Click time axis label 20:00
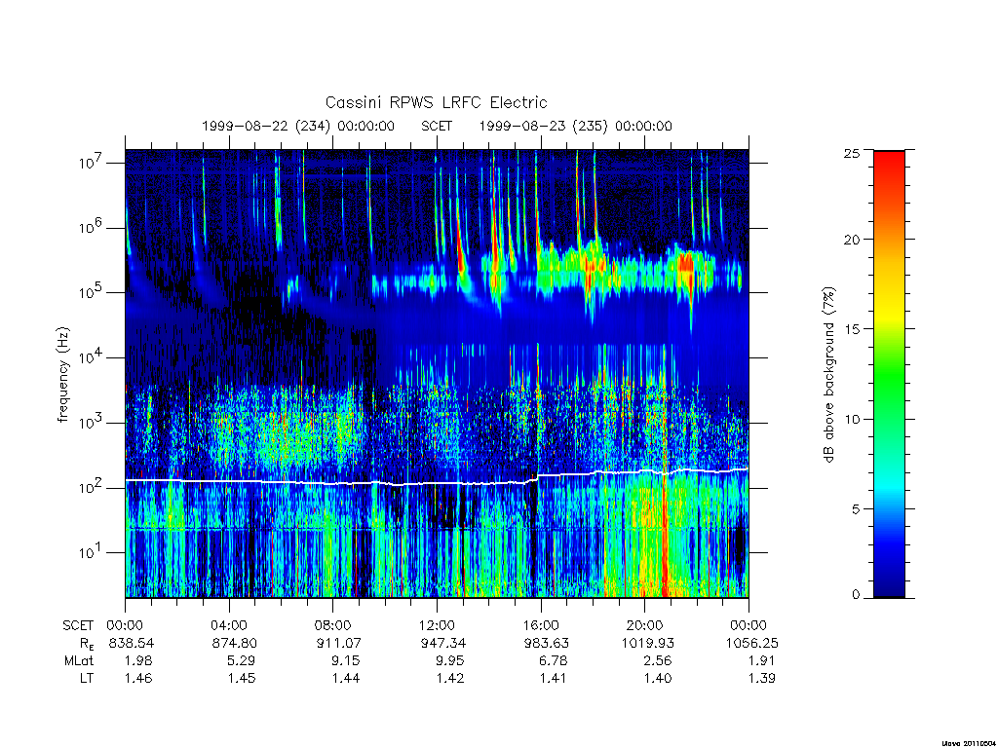998x748 pixels. pyautogui.click(x=645, y=625)
